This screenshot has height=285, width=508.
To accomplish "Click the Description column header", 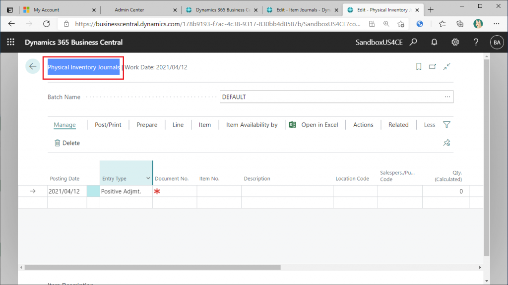I will point(257,179).
